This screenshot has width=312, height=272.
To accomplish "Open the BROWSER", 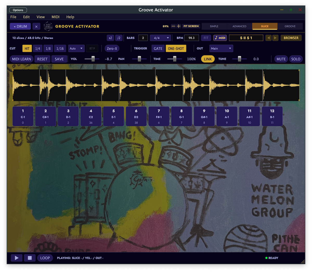I will tap(291, 38).
